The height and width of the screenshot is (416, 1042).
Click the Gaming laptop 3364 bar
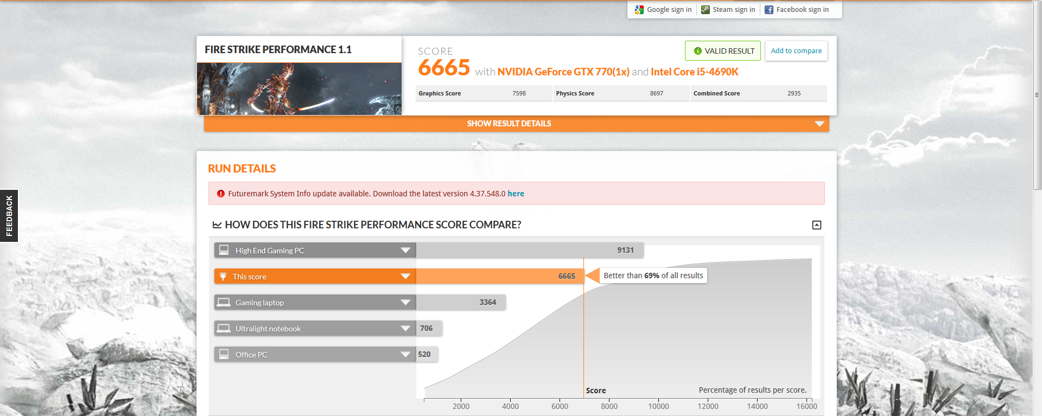(x=461, y=302)
